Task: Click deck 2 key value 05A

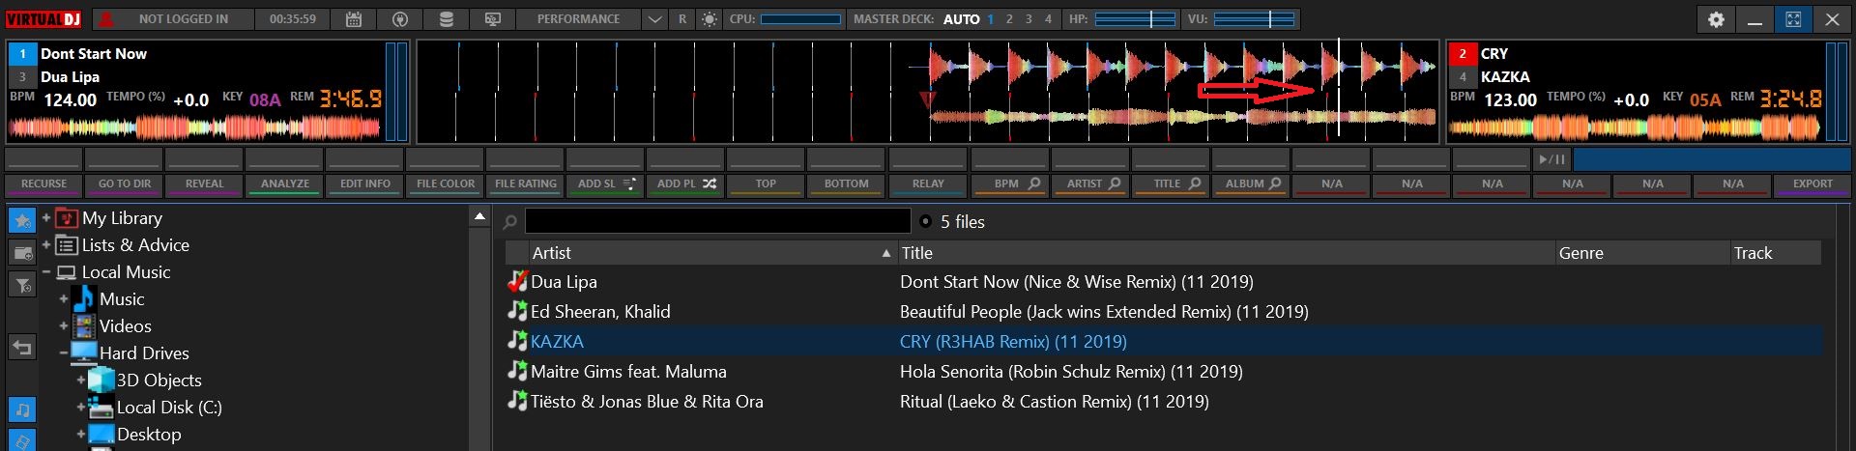Action: (1704, 99)
